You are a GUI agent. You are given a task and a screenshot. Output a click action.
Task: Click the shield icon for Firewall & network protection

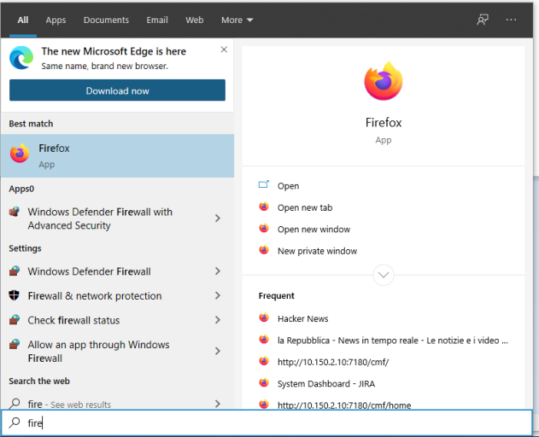pyautogui.click(x=14, y=295)
